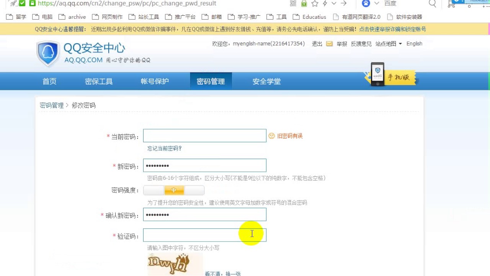Click the go forward arrow icon

click(x=343, y=3)
